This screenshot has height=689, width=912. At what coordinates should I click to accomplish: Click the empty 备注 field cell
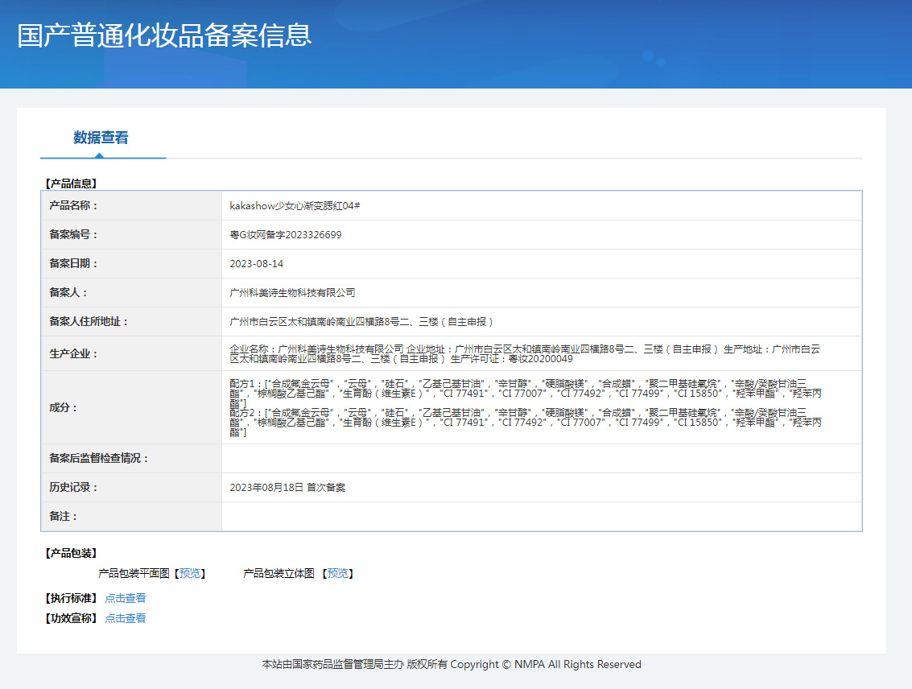coord(542,516)
